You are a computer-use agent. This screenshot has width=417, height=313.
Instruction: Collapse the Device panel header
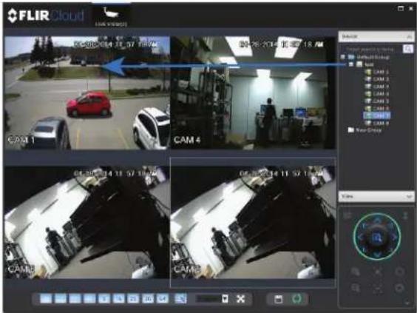coord(376,36)
